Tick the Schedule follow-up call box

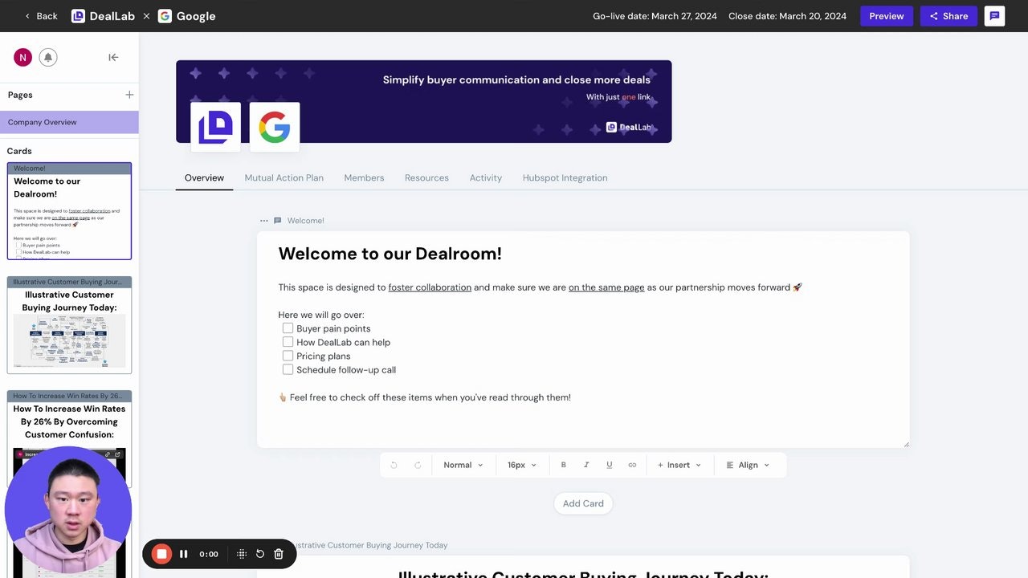tap(288, 369)
